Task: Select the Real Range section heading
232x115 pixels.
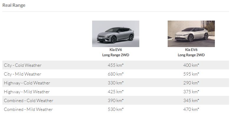Action: coord(14,5)
